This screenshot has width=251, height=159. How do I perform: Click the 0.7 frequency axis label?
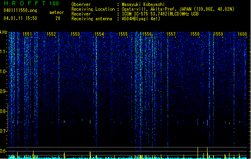click(x=3, y=131)
